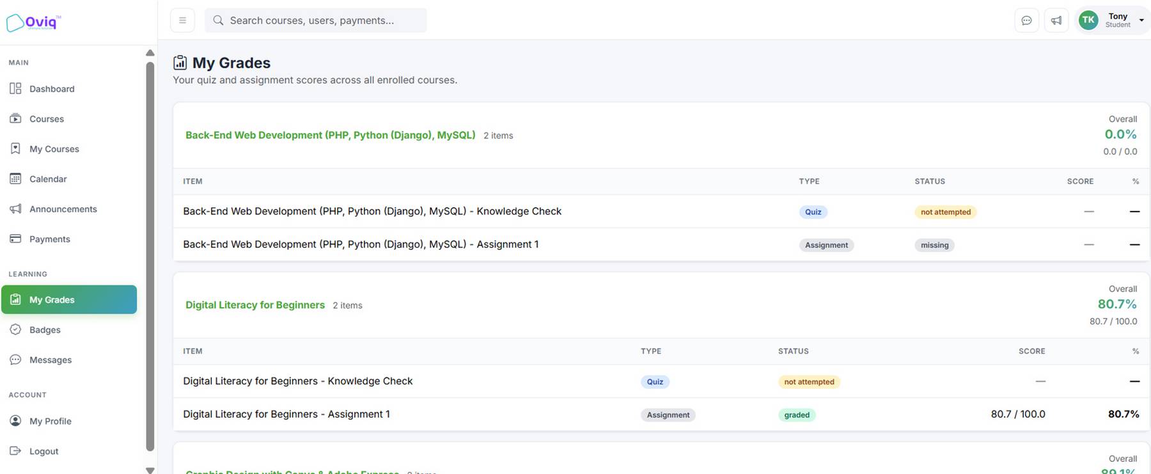The height and width of the screenshot is (474, 1151).
Task: Click the Tony Student account name
Action: (x=1118, y=20)
